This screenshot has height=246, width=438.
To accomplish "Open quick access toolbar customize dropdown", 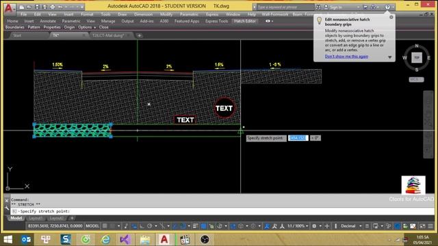I will (82, 7).
